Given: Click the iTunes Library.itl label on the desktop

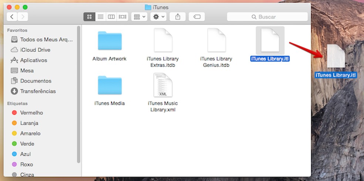Looking at the screenshot, I should [x=336, y=75].
